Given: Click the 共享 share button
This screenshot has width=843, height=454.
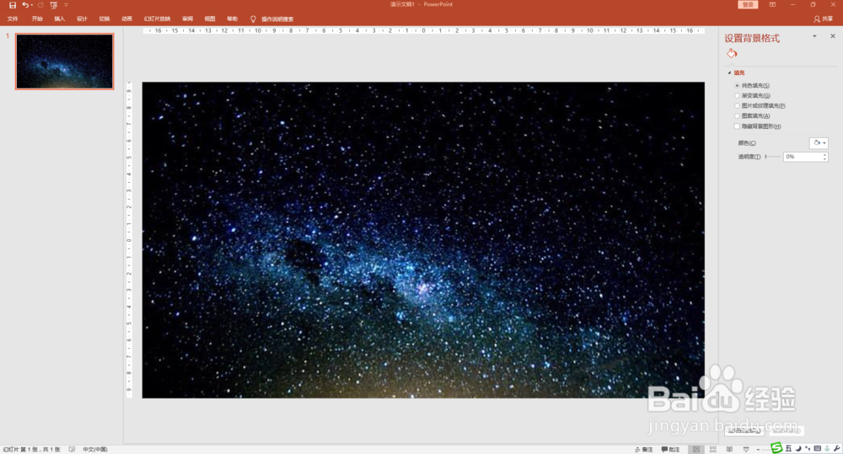Looking at the screenshot, I should click(823, 19).
